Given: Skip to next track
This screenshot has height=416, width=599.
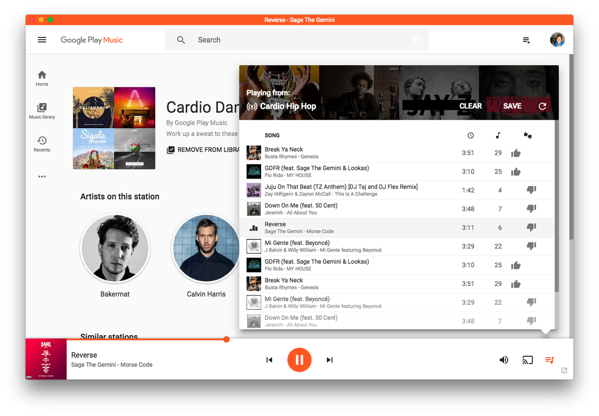Looking at the screenshot, I should tap(329, 360).
